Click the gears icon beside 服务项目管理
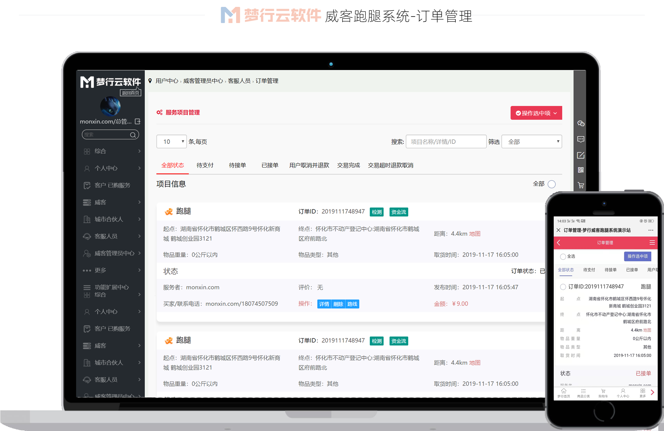This screenshot has height=431, width=664. (159, 113)
